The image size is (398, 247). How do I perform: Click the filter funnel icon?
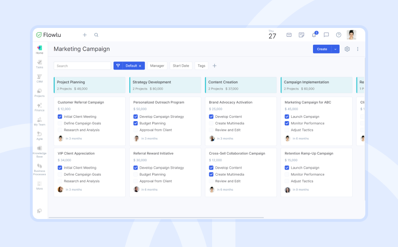[x=118, y=66]
